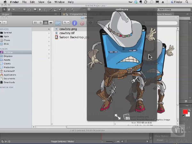Select the Roto Brush tool
This screenshot has width=192, height=144.
click(x=66, y=9)
